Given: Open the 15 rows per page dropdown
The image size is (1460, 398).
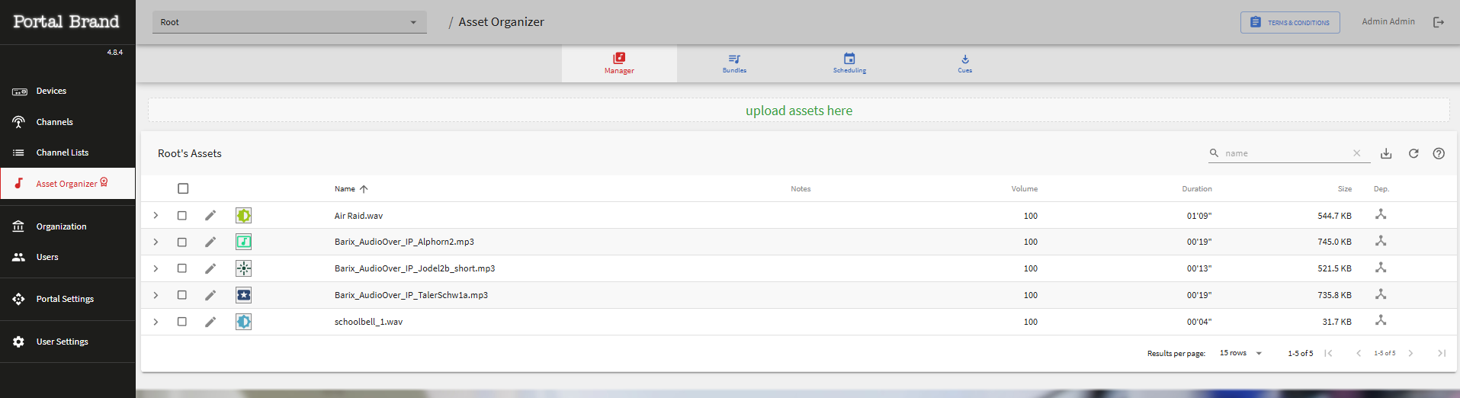Looking at the screenshot, I should [x=1241, y=353].
